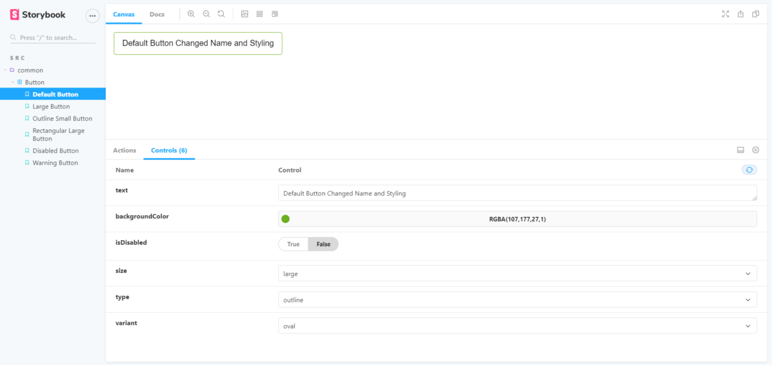The width and height of the screenshot is (772, 365).
Task: Click the isDisabled row label
Action: (131, 243)
